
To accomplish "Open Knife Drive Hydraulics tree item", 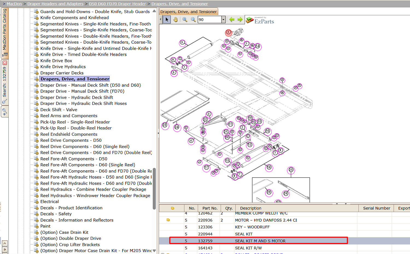I will point(63,67).
